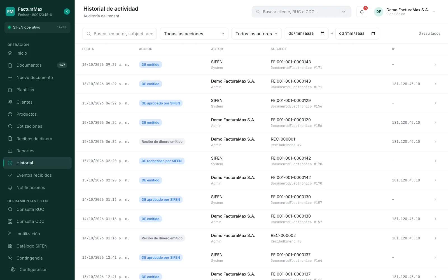Go to Eventos recibidos page

point(37,175)
